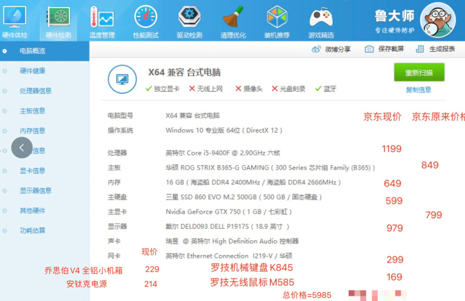Open 主板信息 sidebar item
The height and width of the screenshot is (301, 465).
pyautogui.click(x=33, y=111)
